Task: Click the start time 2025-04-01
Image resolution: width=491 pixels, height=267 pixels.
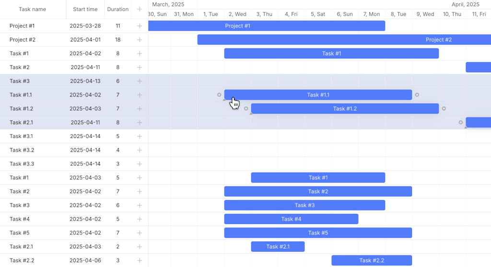Action: pyautogui.click(x=85, y=40)
